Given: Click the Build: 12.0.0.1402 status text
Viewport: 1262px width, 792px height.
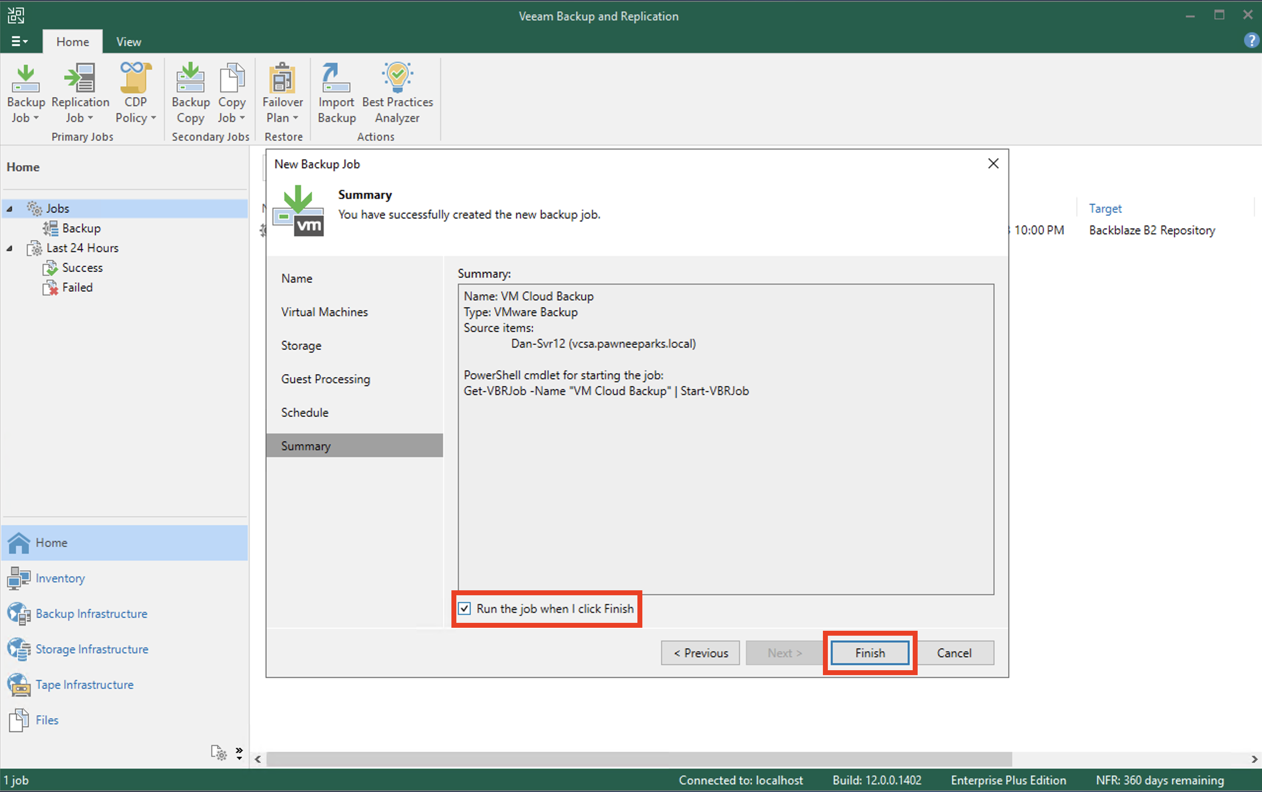Looking at the screenshot, I should (x=877, y=780).
